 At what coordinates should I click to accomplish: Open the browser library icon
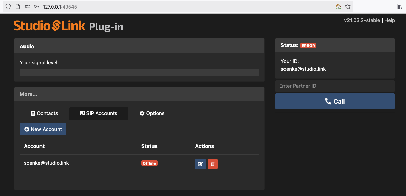tap(399, 6)
